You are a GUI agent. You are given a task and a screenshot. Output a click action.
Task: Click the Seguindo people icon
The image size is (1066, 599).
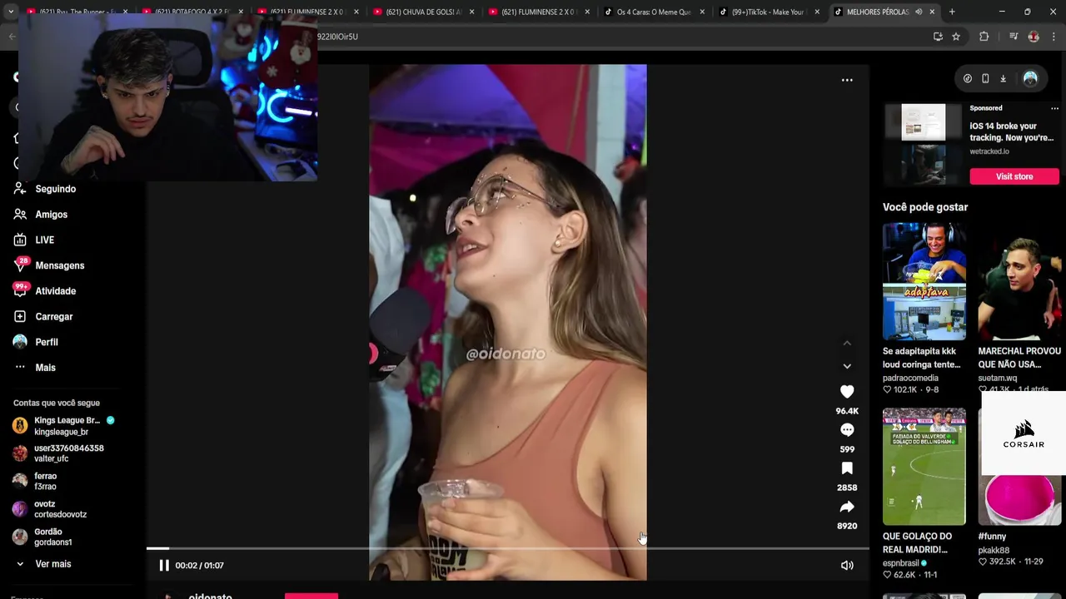20,189
